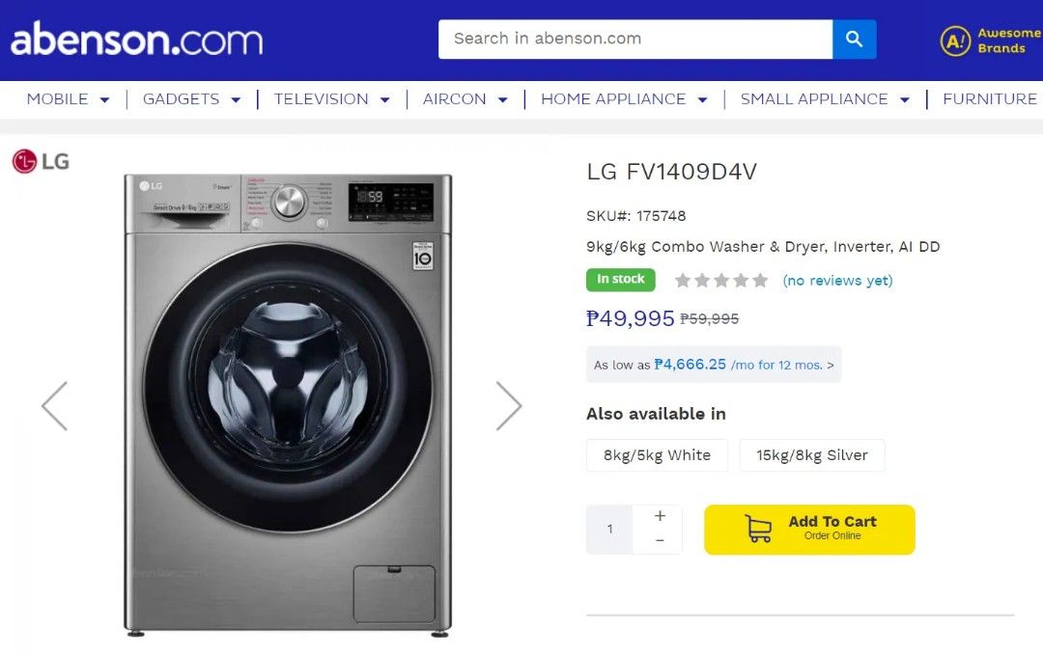Click the In stock badge
The width and height of the screenshot is (1043, 655).
620,279
